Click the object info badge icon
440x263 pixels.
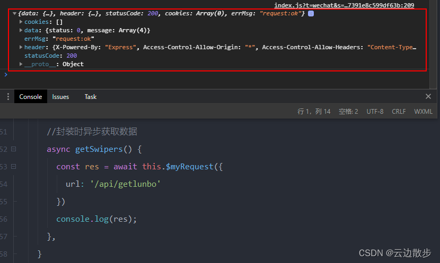(311, 13)
